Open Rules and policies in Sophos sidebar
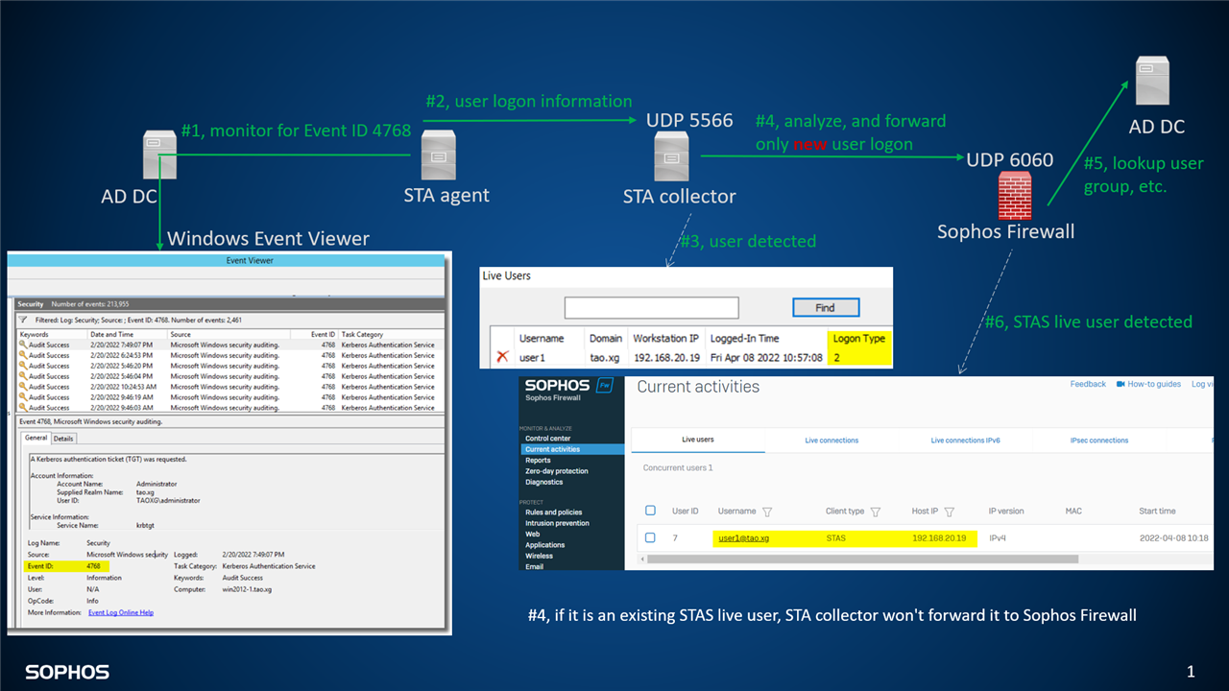This screenshot has width=1229, height=691. click(554, 512)
